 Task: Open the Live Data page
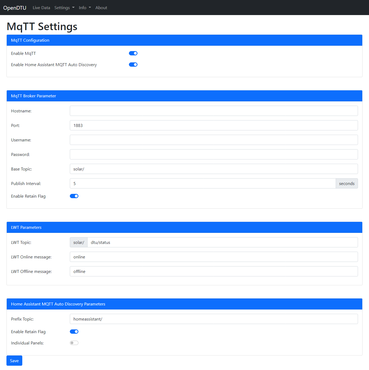tap(41, 8)
